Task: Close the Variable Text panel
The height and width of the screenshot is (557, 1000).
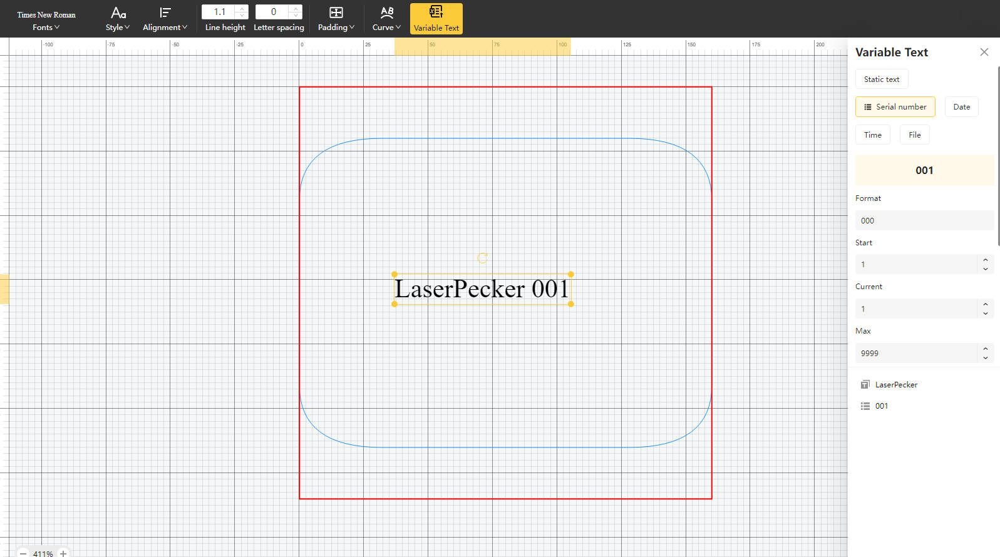Action: tap(984, 52)
